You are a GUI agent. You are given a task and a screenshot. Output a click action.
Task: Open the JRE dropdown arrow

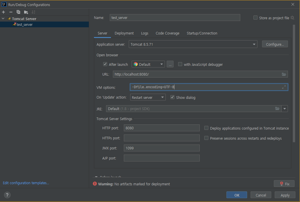284,109
